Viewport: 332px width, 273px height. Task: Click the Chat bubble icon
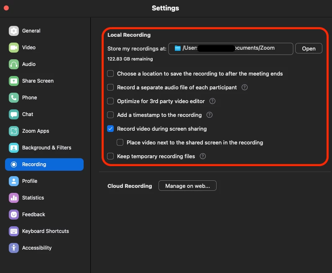(x=14, y=114)
